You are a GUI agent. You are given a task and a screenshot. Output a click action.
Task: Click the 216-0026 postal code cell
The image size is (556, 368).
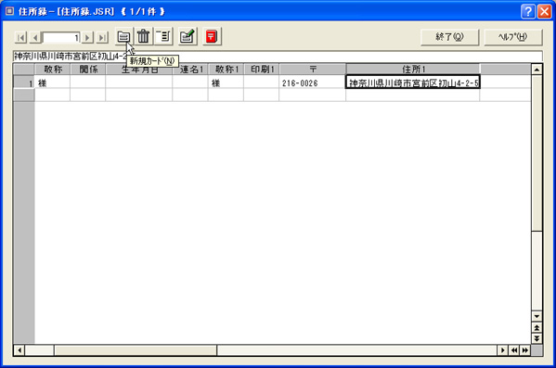tap(313, 82)
